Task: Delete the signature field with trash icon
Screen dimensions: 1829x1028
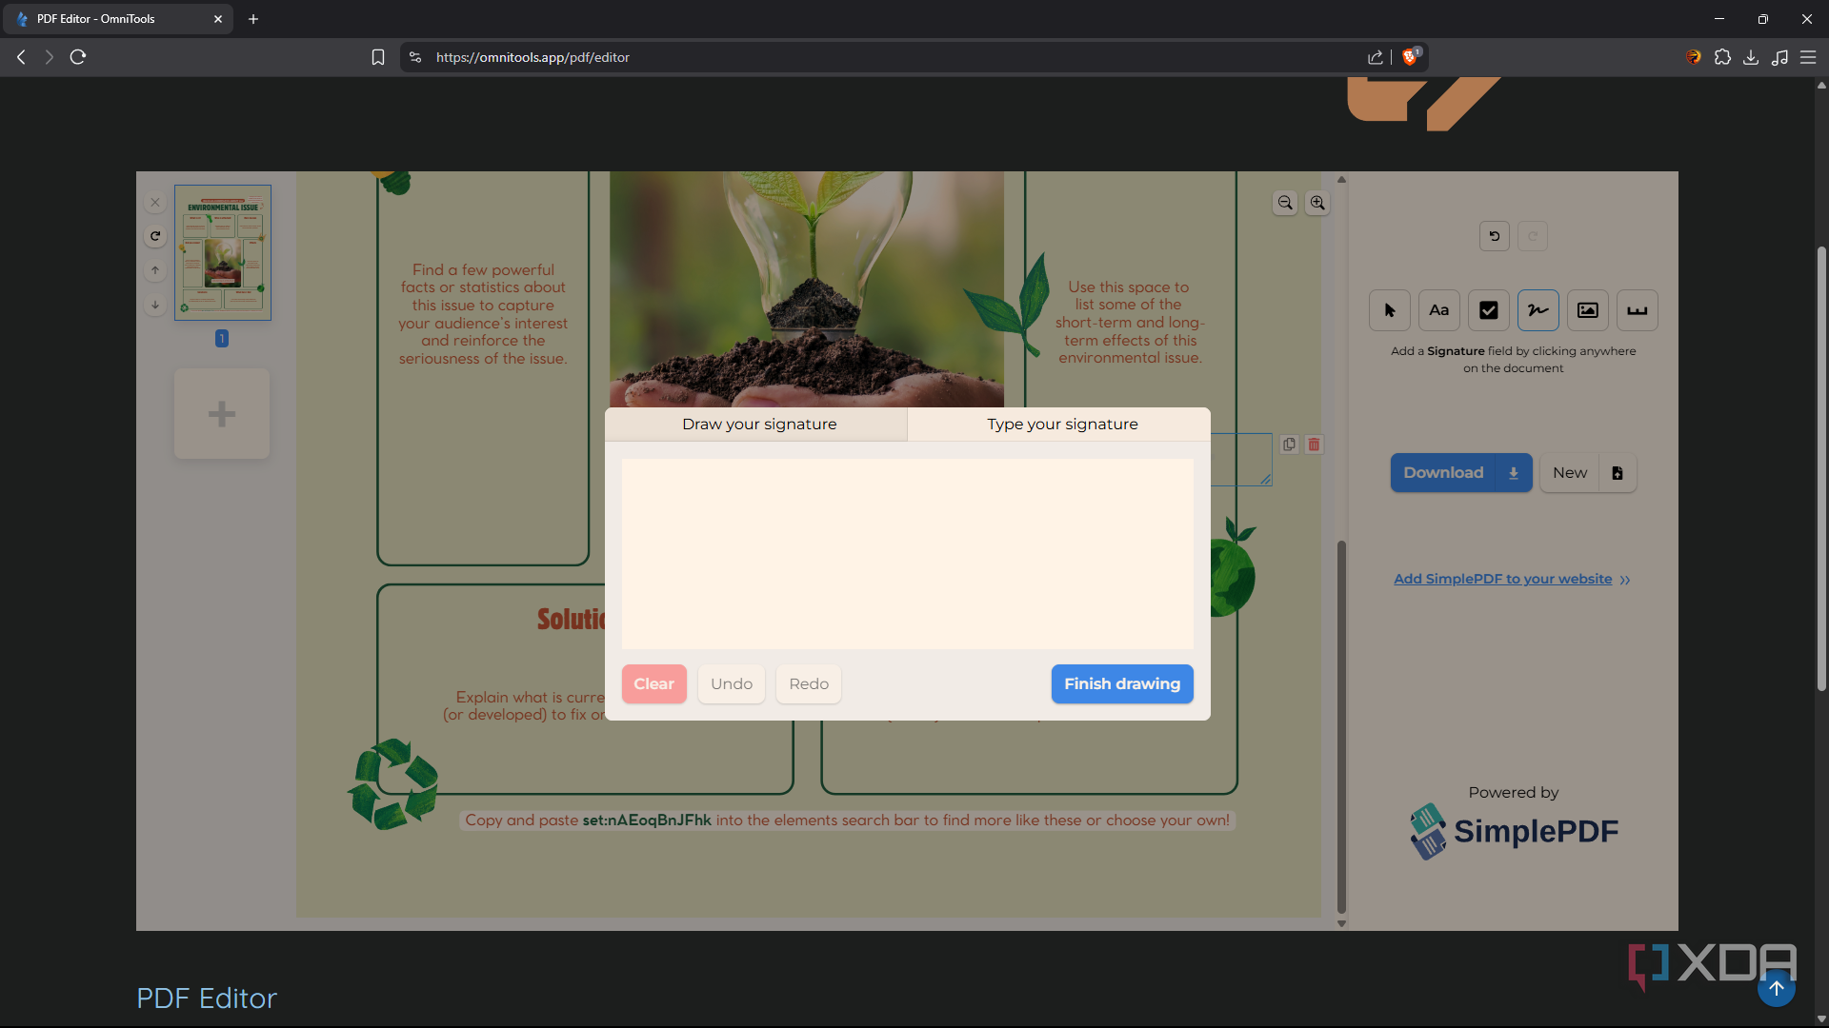Action: pyautogui.click(x=1314, y=445)
